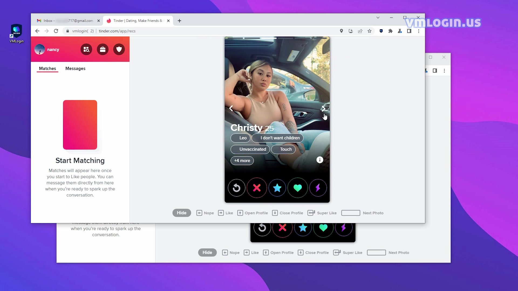
Task: Click the install app icon in address bar
Action: pos(351,31)
